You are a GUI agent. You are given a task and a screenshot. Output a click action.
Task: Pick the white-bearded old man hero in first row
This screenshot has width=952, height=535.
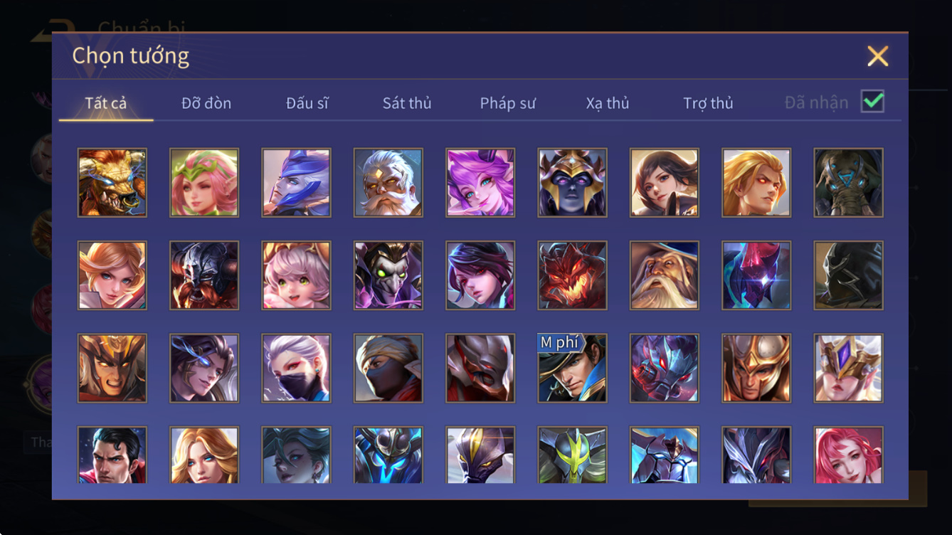388,182
